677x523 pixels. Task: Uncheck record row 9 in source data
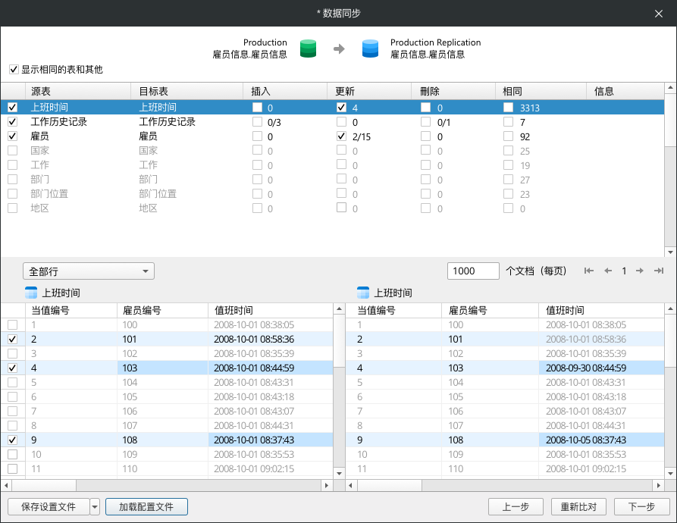[x=13, y=440]
